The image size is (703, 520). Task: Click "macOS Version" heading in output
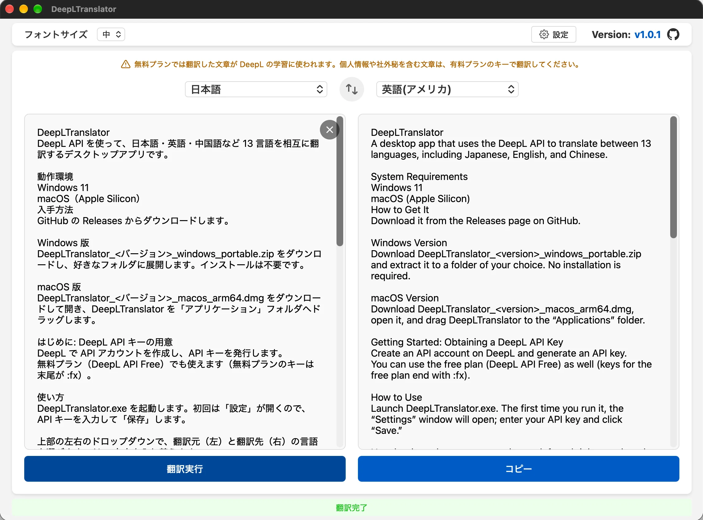[405, 298]
